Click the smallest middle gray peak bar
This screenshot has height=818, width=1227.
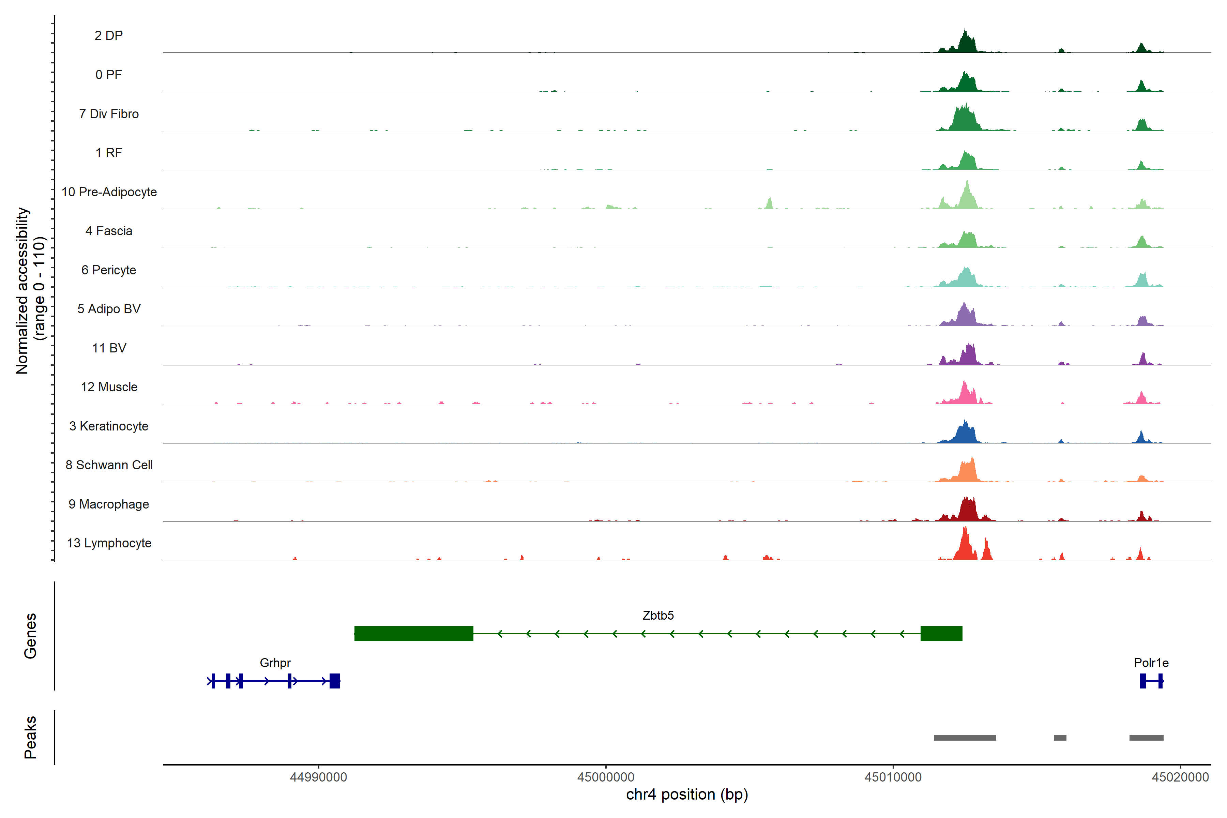1060,738
